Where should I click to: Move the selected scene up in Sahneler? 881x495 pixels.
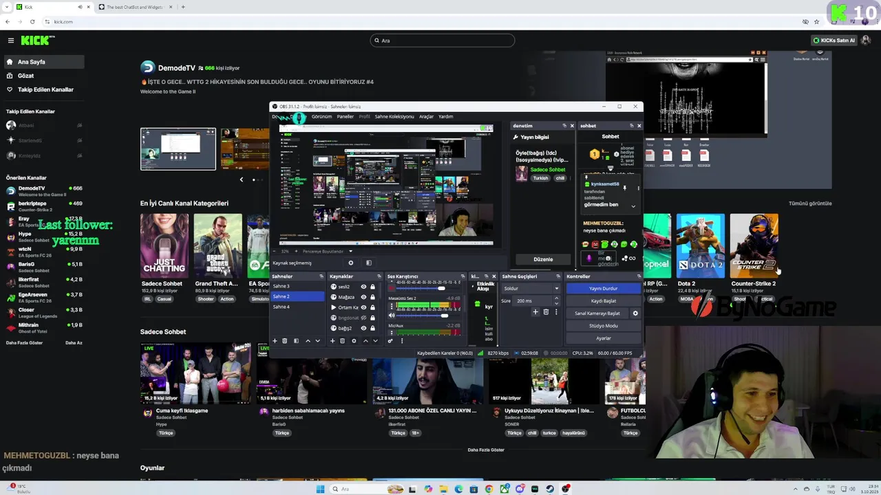pyautogui.click(x=308, y=341)
